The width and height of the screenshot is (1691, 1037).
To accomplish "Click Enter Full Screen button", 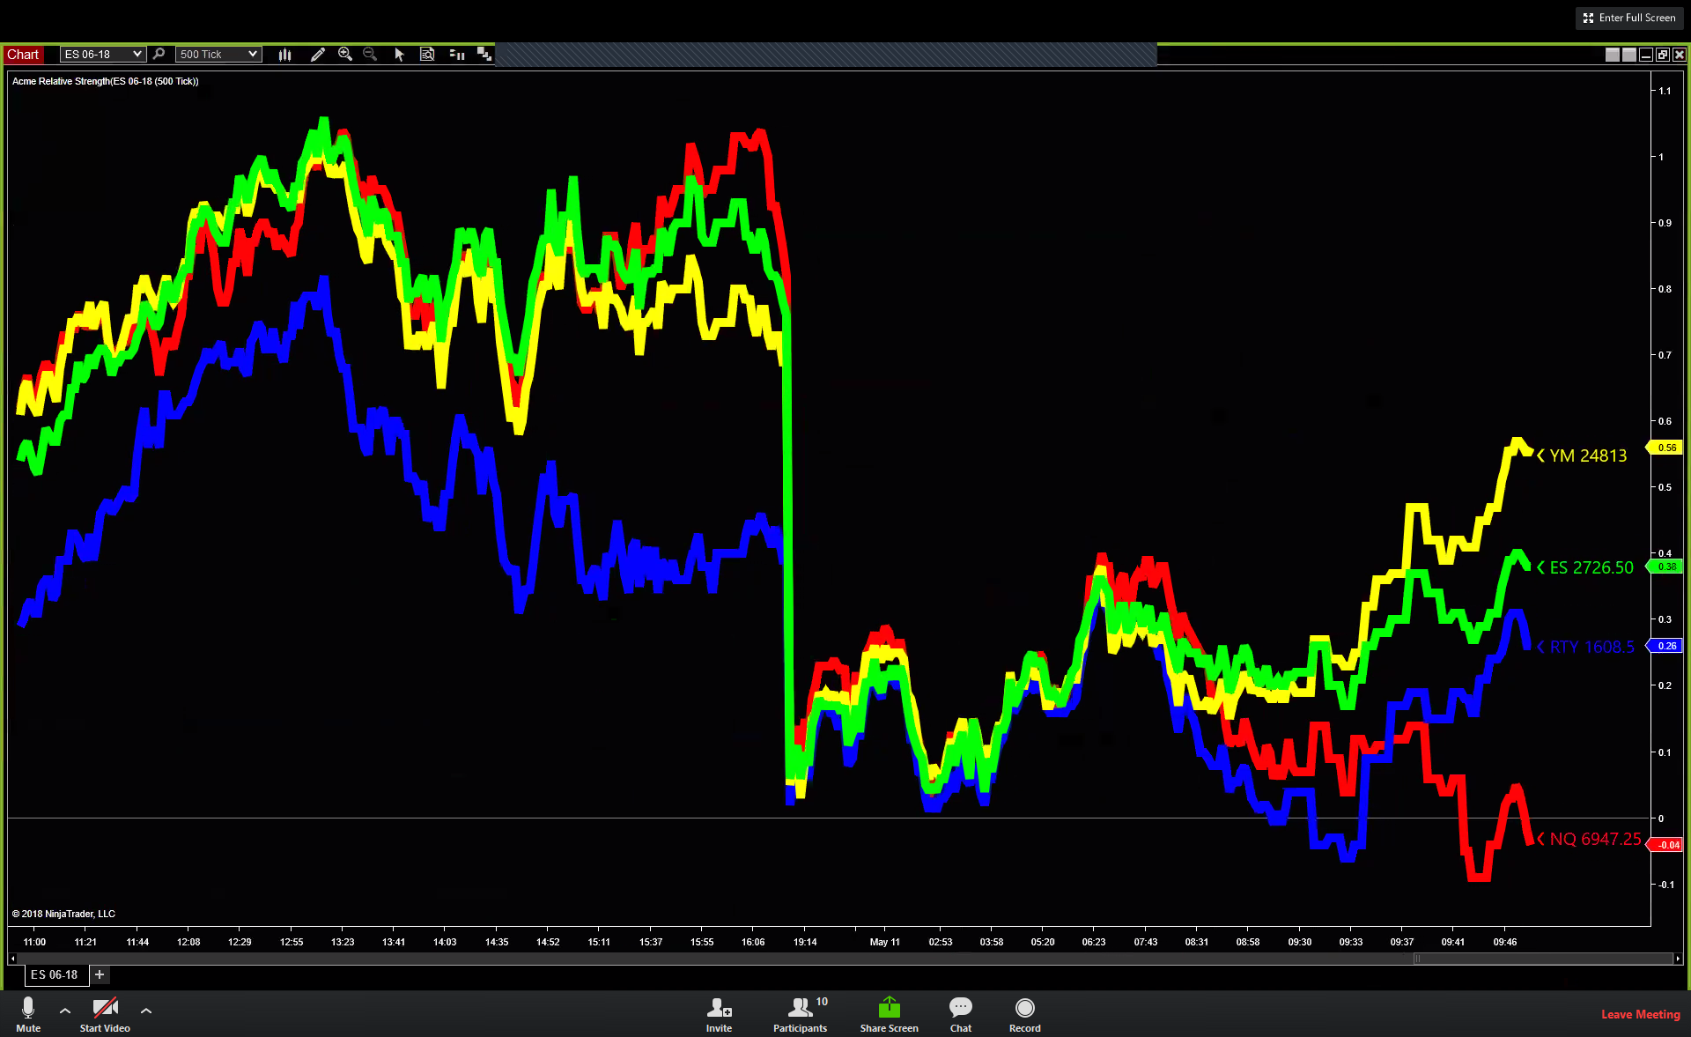I will [1629, 18].
